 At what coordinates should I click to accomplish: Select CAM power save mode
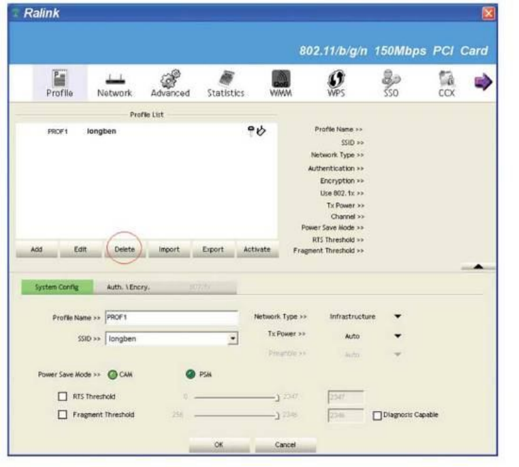(112, 375)
